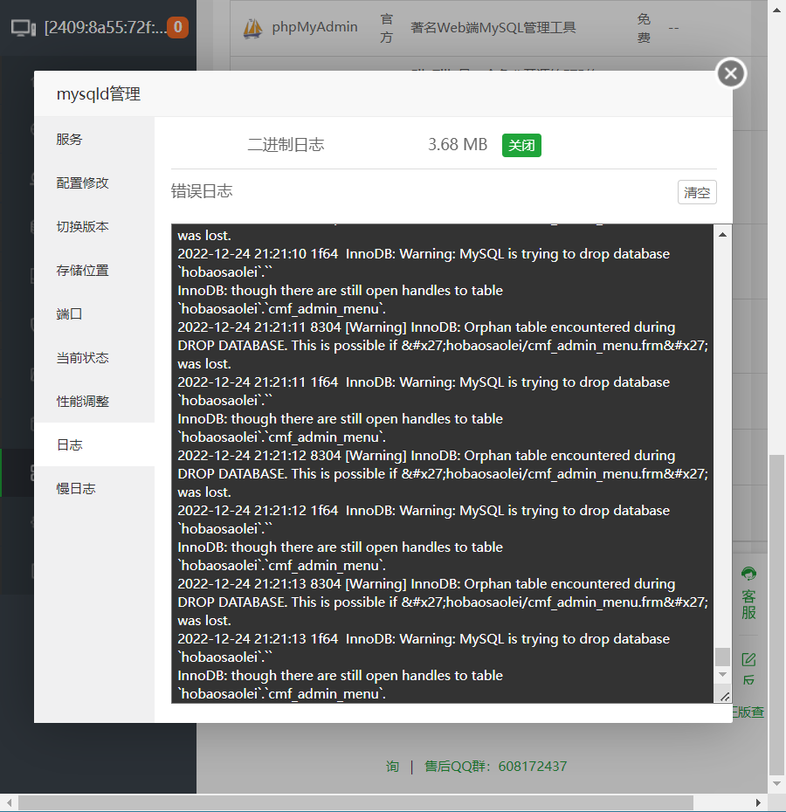786x812 pixels.
Task: Click the 著名Web端MySQL管理工具 description
Action: click(493, 27)
